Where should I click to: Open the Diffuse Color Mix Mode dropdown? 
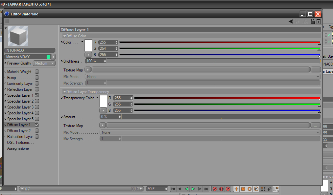(x=202, y=77)
